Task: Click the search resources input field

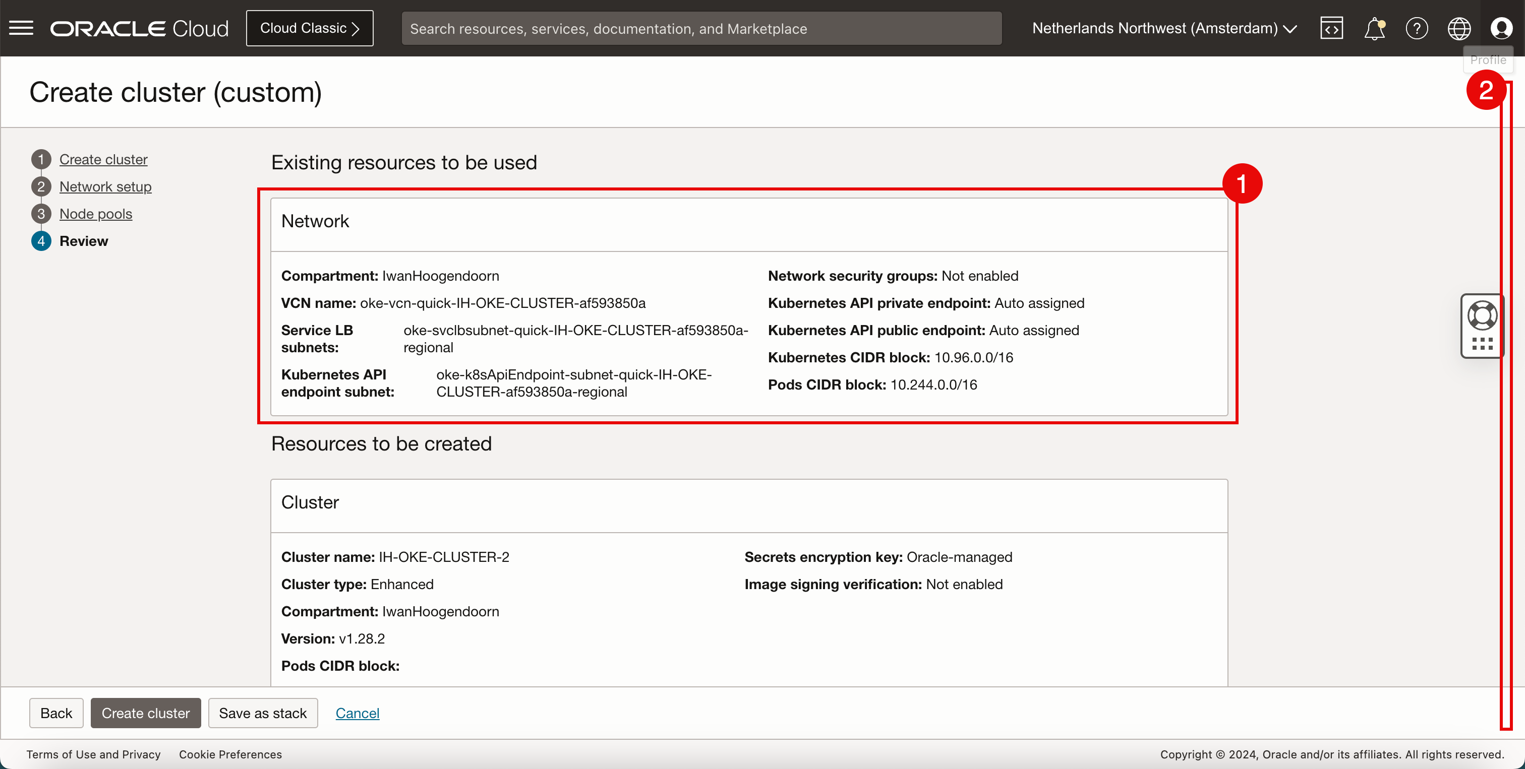Action: (701, 28)
